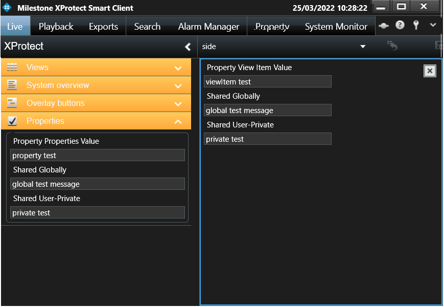
Task: Click the 'Property Properties Value' label
Action: coord(56,141)
